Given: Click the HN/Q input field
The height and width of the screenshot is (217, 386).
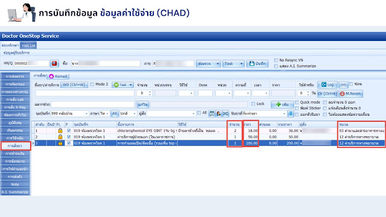Looking at the screenshot, I should 31,63.
